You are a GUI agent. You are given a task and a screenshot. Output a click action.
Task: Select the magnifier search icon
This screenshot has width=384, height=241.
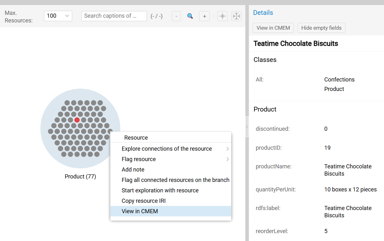pos(190,16)
